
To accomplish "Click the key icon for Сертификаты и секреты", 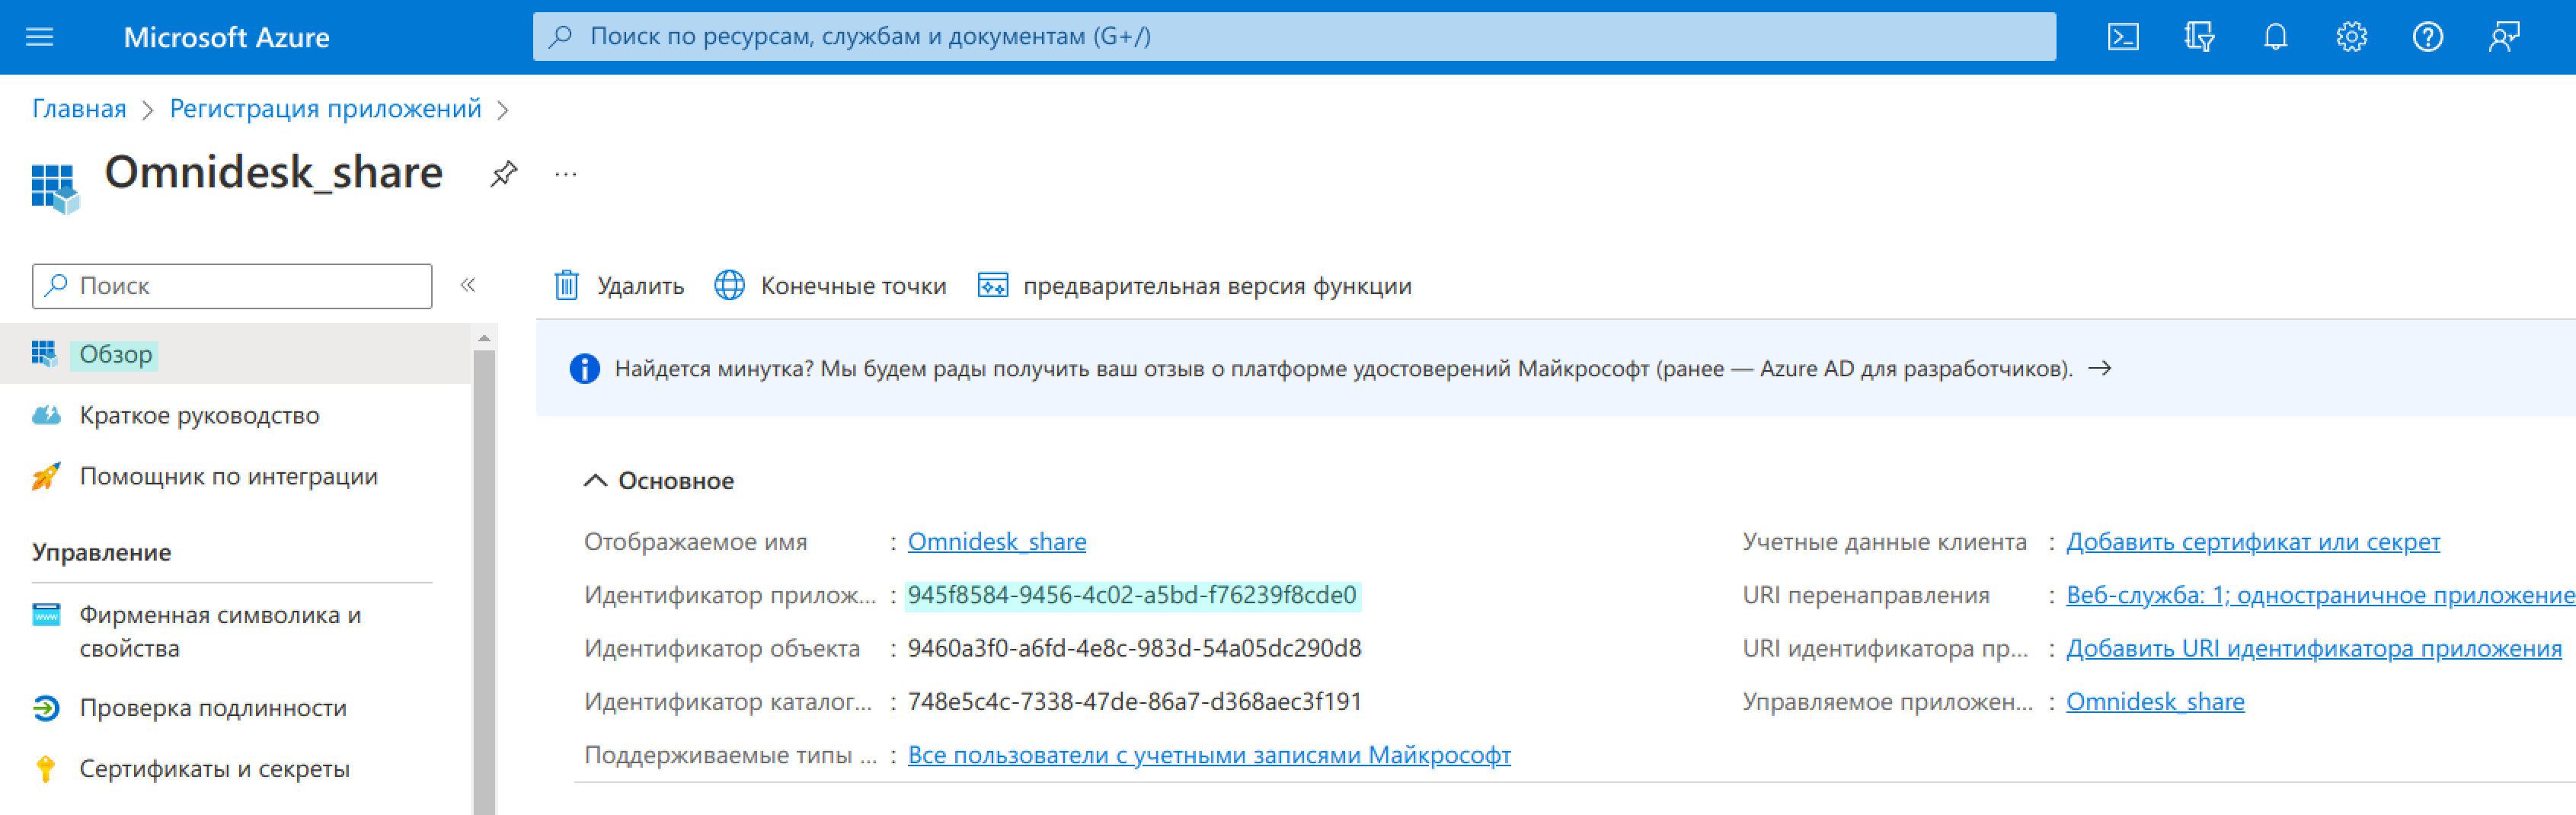I will [x=45, y=768].
